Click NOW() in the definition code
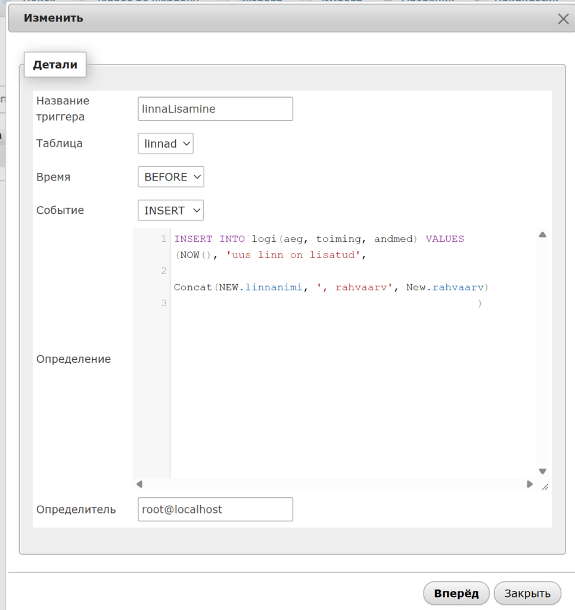Screen dimensions: 575x610 click(x=195, y=255)
